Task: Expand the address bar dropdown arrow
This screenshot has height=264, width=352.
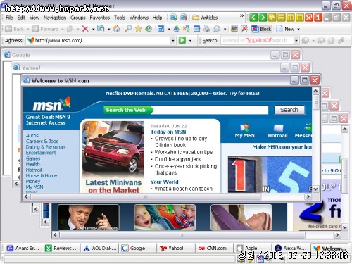Action: point(172,41)
